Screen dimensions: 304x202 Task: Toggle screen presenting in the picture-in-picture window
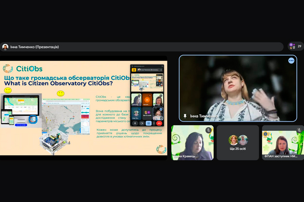click(149, 123)
